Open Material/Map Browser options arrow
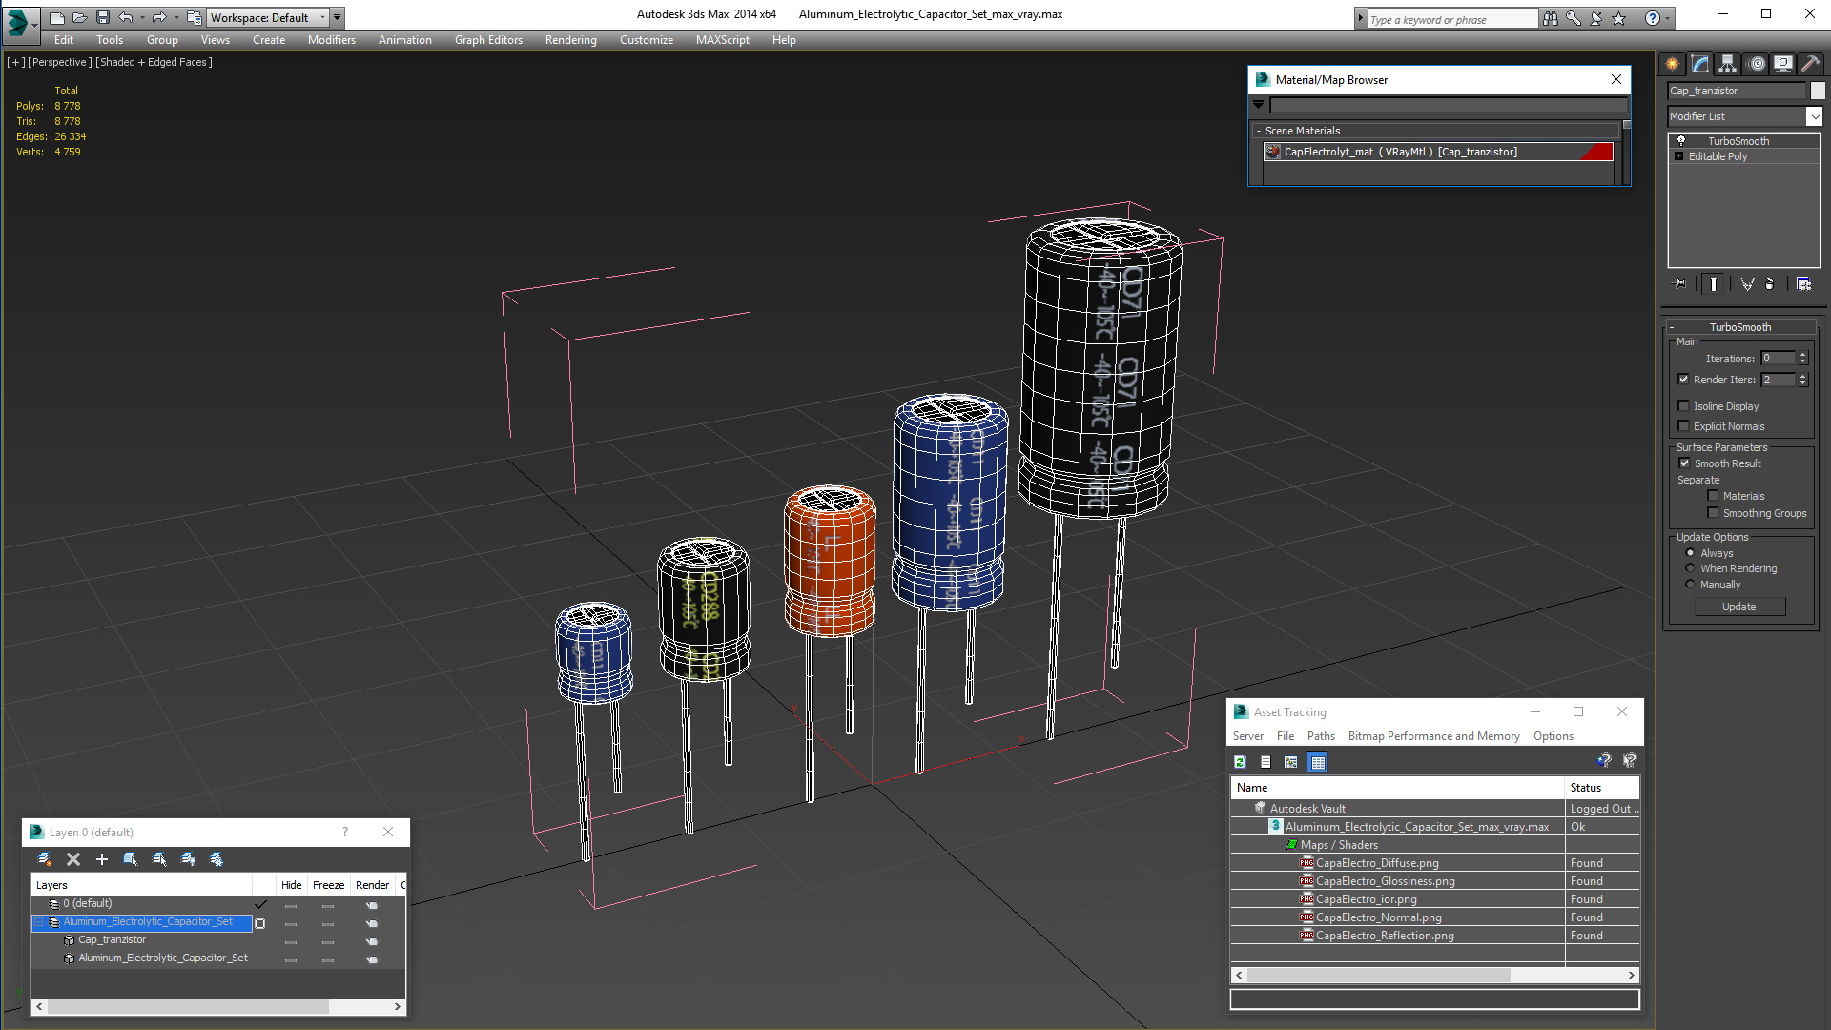 [x=1259, y=105]
